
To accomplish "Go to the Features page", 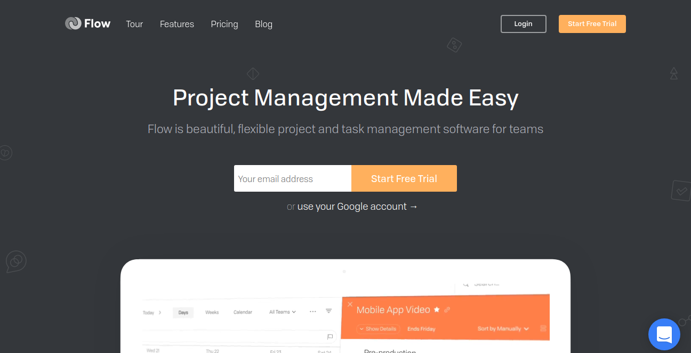I will pyautogui.click(x=177, y=24).
